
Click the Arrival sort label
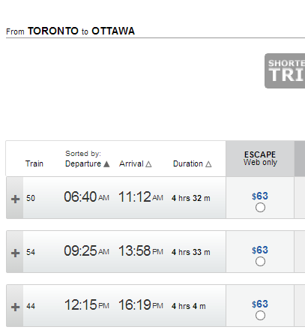coord(131,163)
